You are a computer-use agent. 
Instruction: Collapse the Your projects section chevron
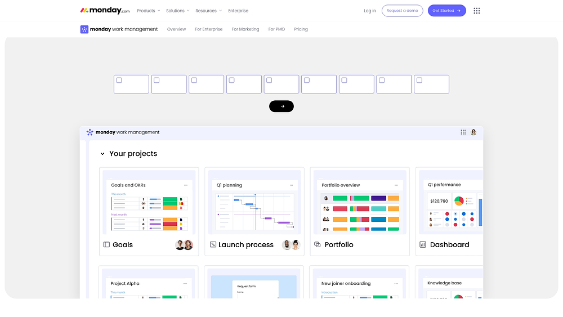[102, 154]
